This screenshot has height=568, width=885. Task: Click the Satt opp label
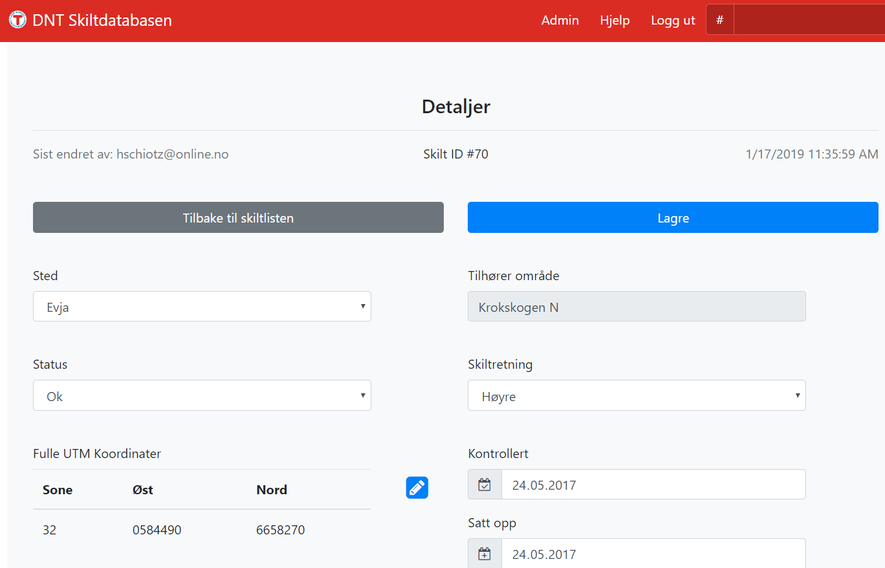(492, 523)
